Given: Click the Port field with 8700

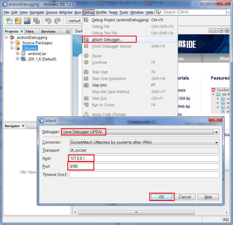Looking at the screenshot, I should coord(144,166).
